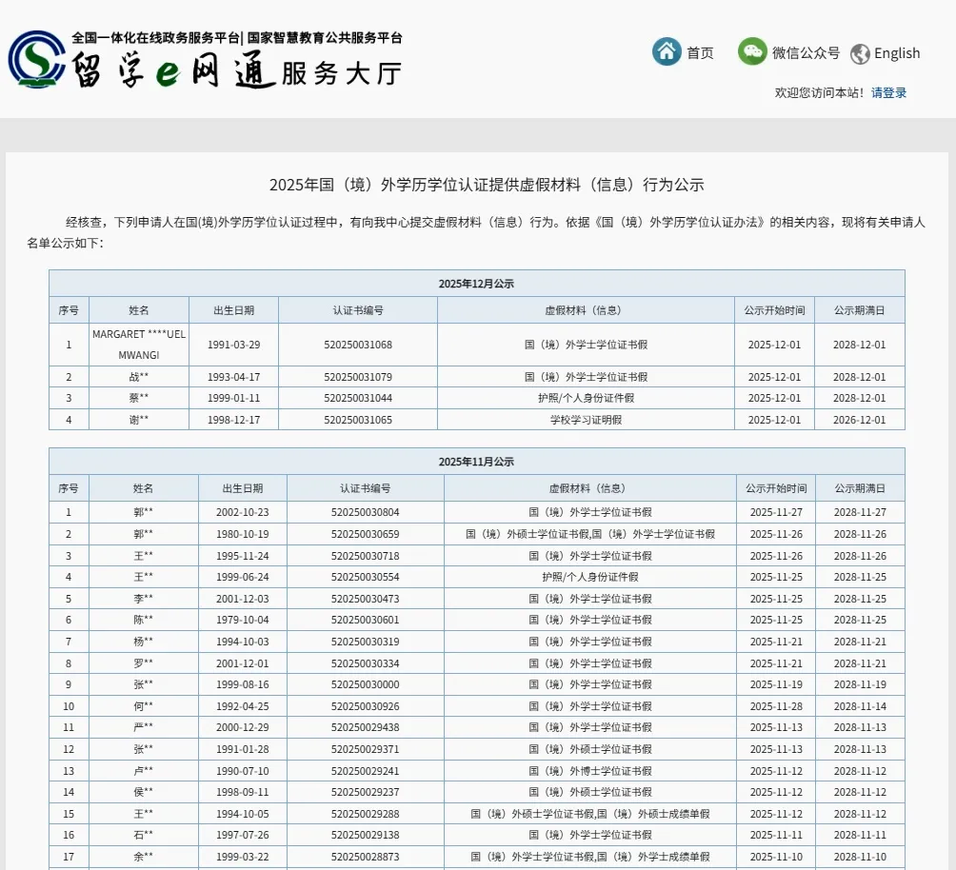This screenshot has height=870, width=956.
Task: Click certificate number 520250030804
Action: (365, 512)
